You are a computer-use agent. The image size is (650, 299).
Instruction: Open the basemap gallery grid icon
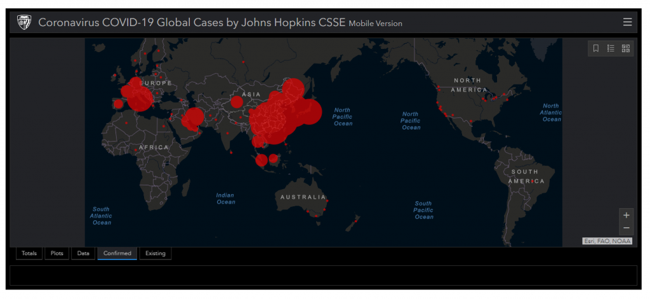pos(625,48)
